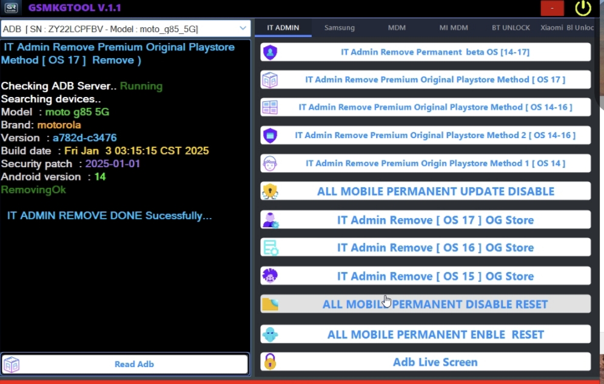Click purple shield icon beside Playstore Method 2
The width and height of the screenshot is (604, 384).
click(270, 136)
